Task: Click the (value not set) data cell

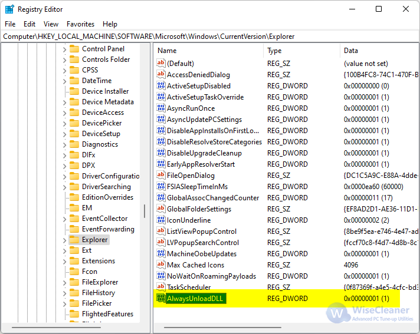Action: click(366, 64)
